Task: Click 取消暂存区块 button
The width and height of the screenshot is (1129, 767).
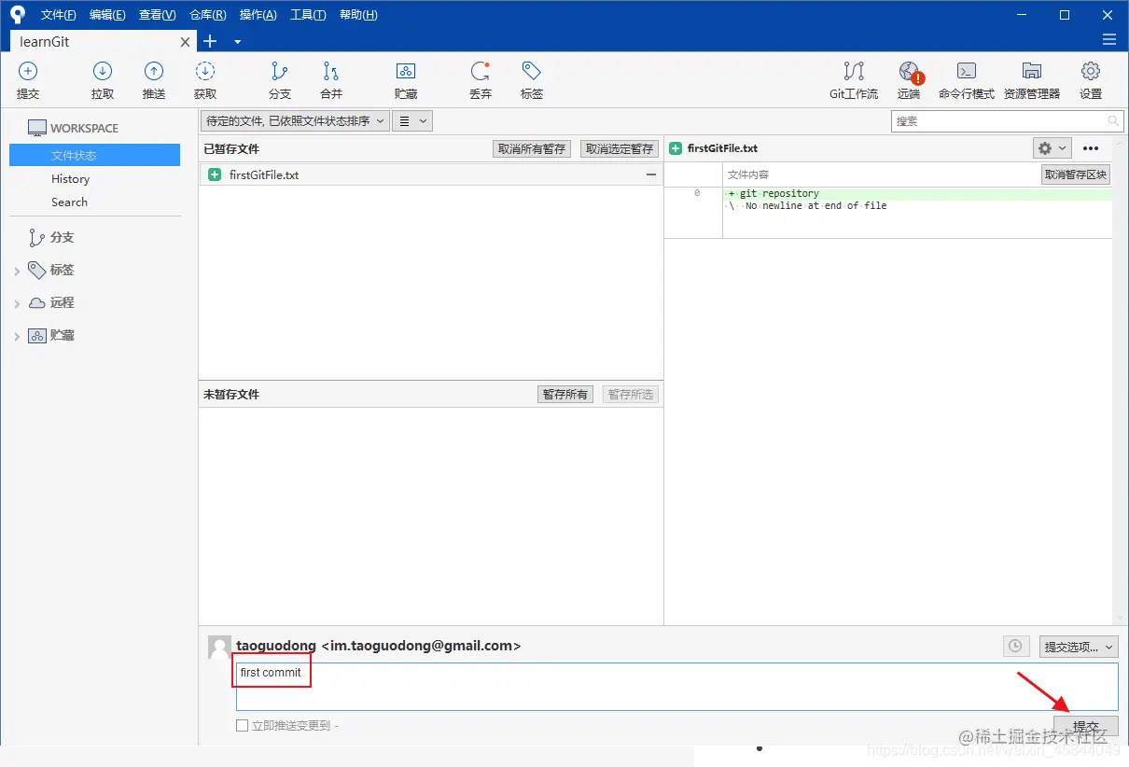Action: pos(1076,174)
